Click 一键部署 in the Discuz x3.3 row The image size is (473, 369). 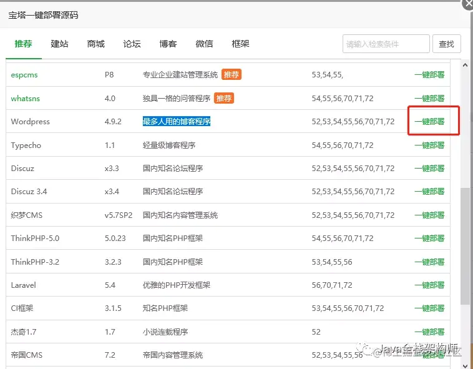429,169
